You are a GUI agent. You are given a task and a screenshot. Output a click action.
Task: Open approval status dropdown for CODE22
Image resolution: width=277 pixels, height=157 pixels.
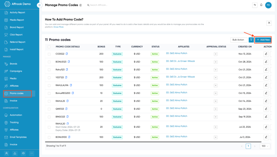click(x=216, y=54)
